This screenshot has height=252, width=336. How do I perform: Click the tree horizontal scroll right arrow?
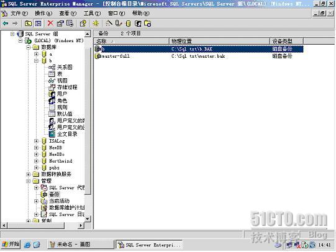tap(81, 225)
